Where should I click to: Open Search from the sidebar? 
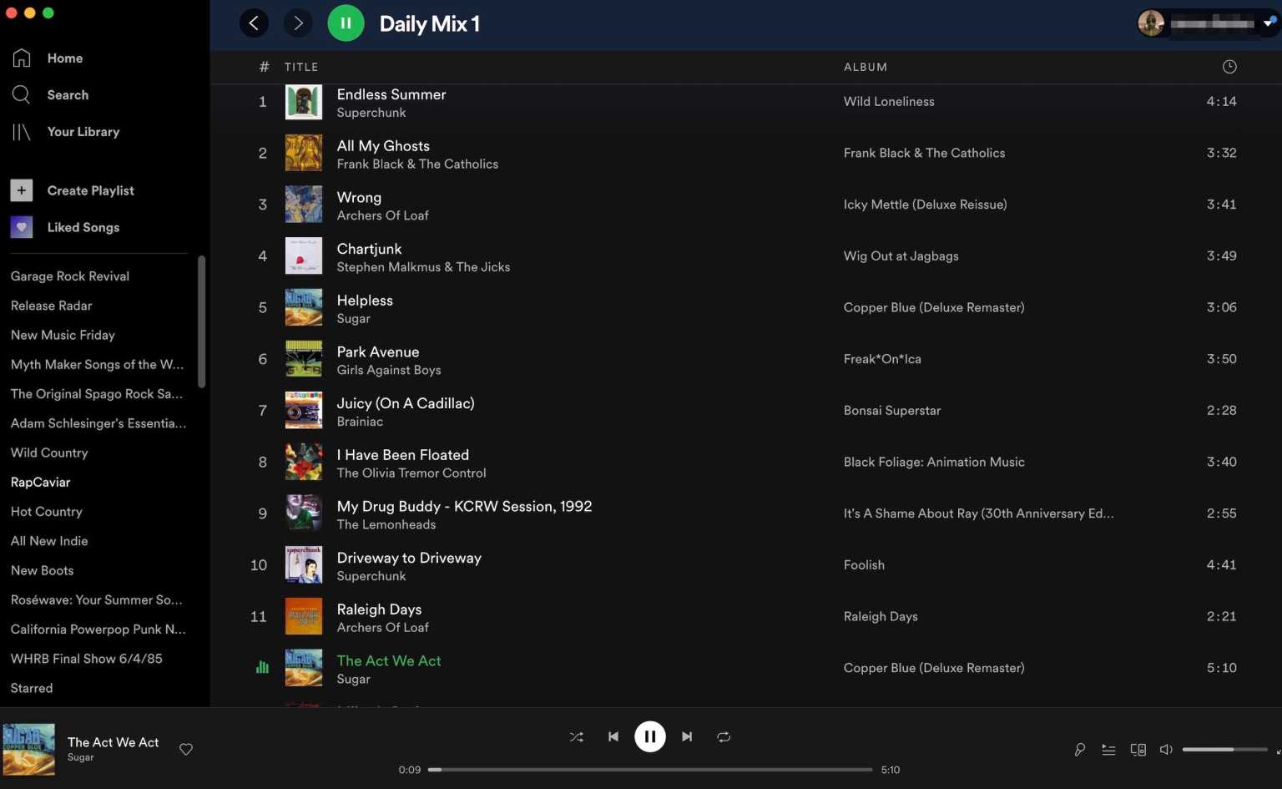pos(67,94)
